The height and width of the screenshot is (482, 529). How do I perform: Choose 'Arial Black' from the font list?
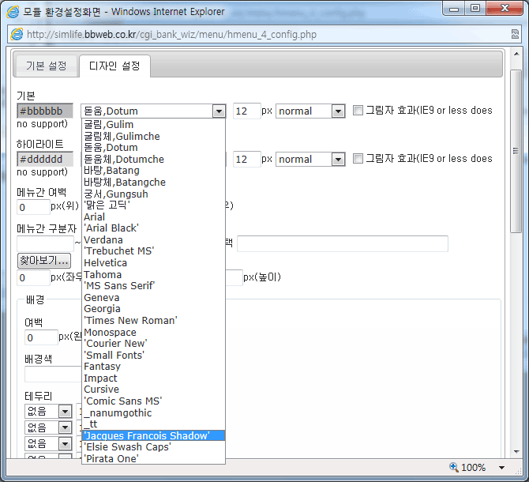coord(153,228)
